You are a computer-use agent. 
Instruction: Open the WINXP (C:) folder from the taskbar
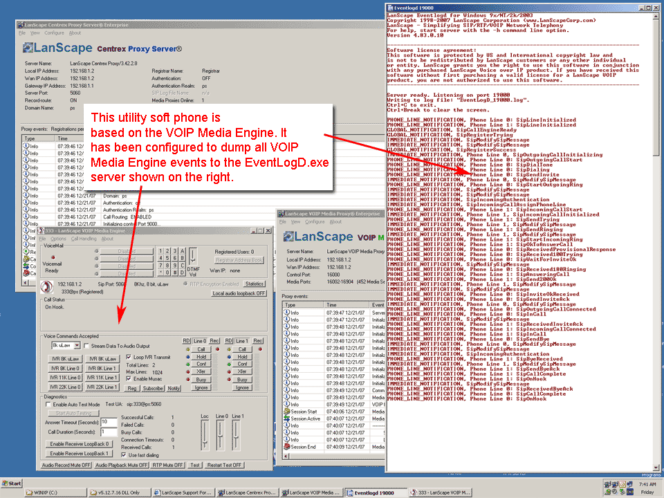point(55,492)
